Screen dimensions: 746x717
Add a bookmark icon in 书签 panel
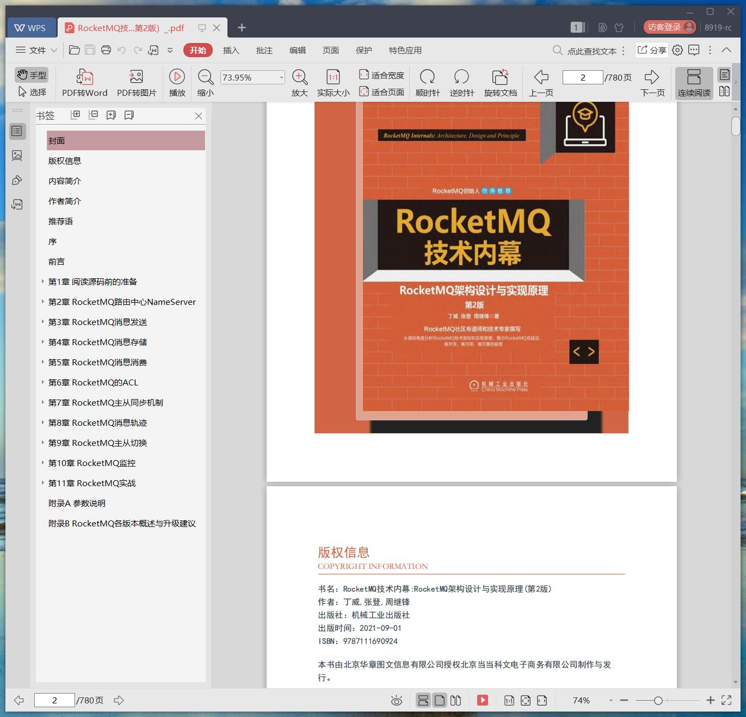pyautogui.click(x=111, y=115)
